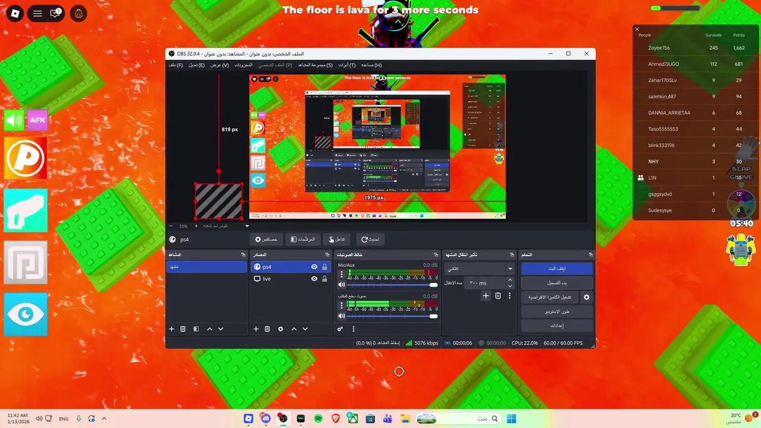Toggle the lock on ps4 source
761x428 pixels.
click(x=324, y=267)
